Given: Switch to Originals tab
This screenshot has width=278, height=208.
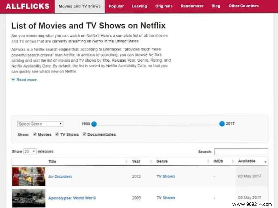Looking at the screenshot, I should pyautogui.click(x=164, y=6).
